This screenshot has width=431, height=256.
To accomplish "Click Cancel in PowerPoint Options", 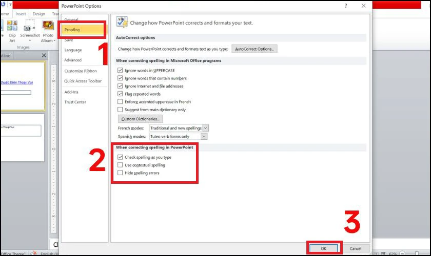I will click(355, 248).
